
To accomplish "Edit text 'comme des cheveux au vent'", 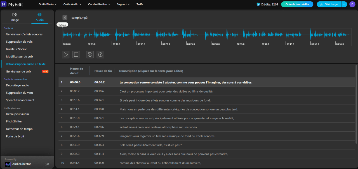I will click(x=160, y=163).
